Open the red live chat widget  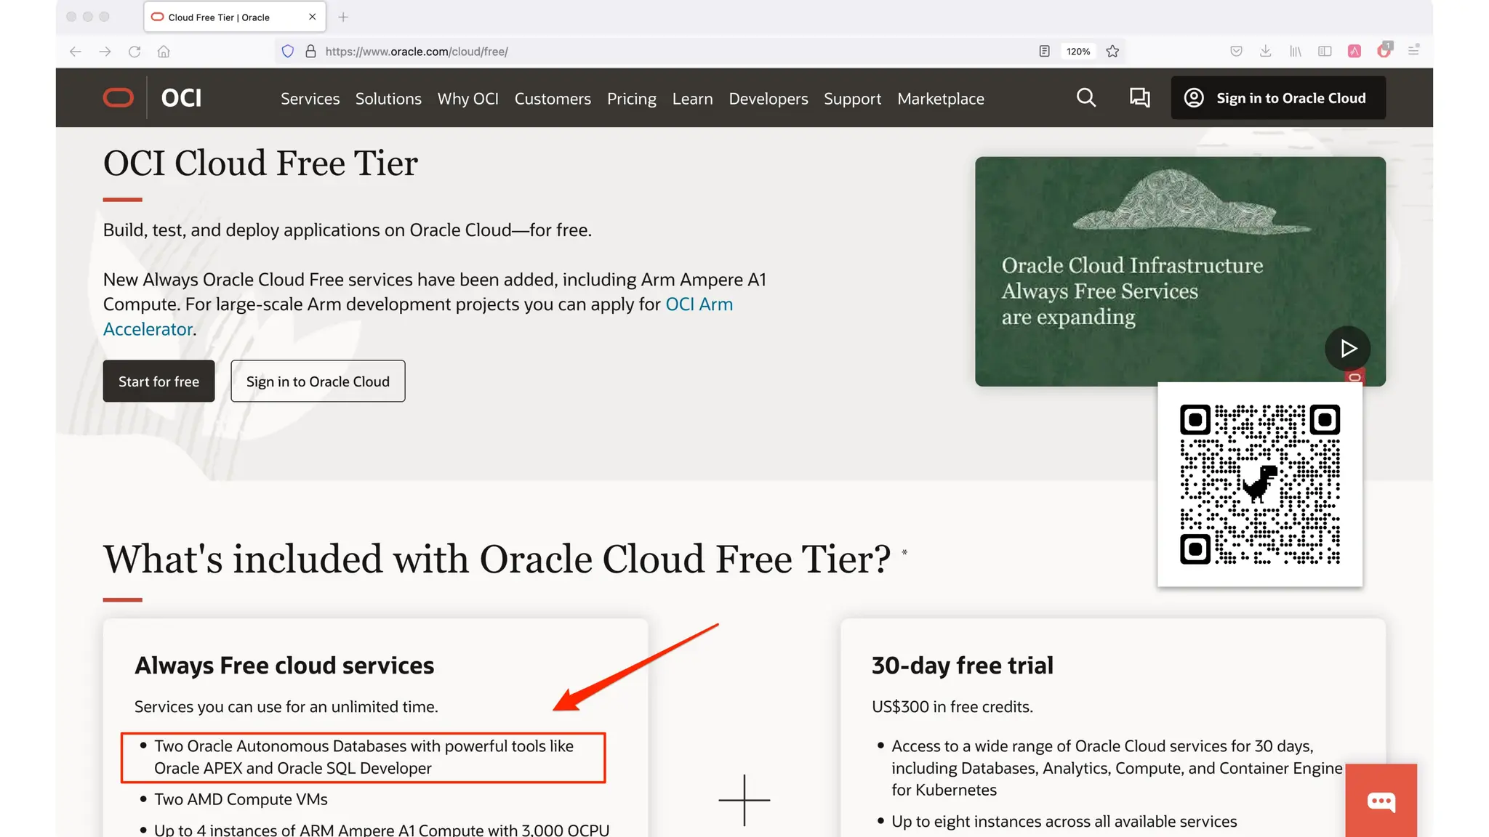pos(1381,801)
